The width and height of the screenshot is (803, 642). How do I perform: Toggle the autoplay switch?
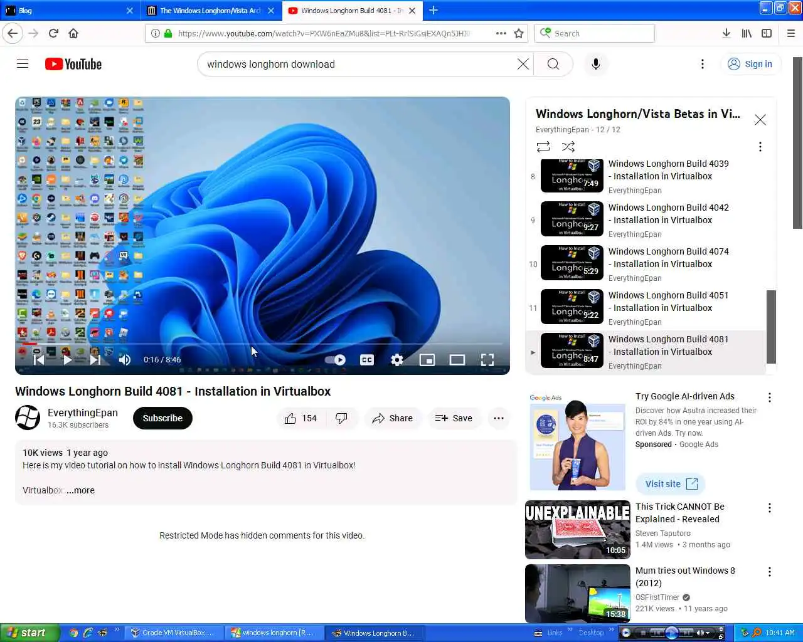pyautogui.click(x=336, y=360)
